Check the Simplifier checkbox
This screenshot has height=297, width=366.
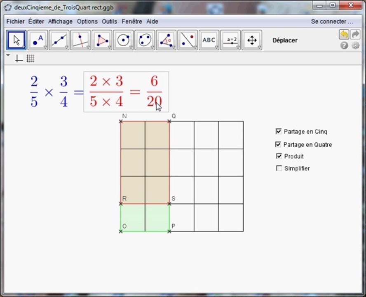[279, 168]
